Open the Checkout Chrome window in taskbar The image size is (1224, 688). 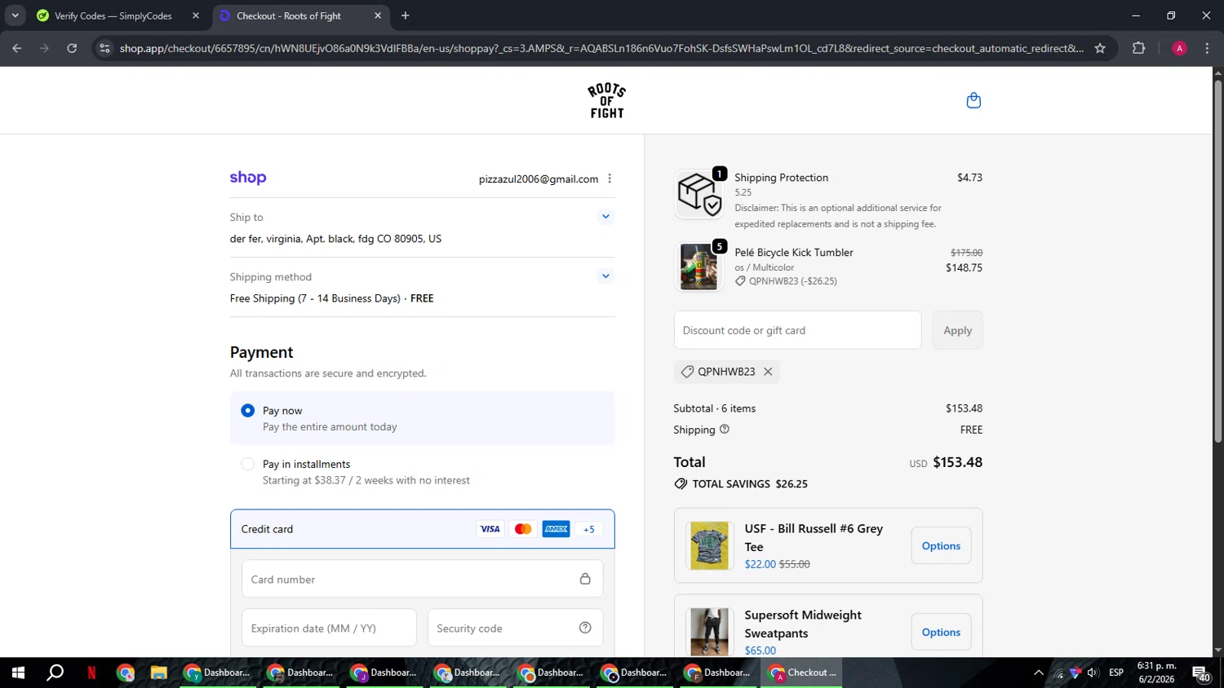(x=801, y=673)
